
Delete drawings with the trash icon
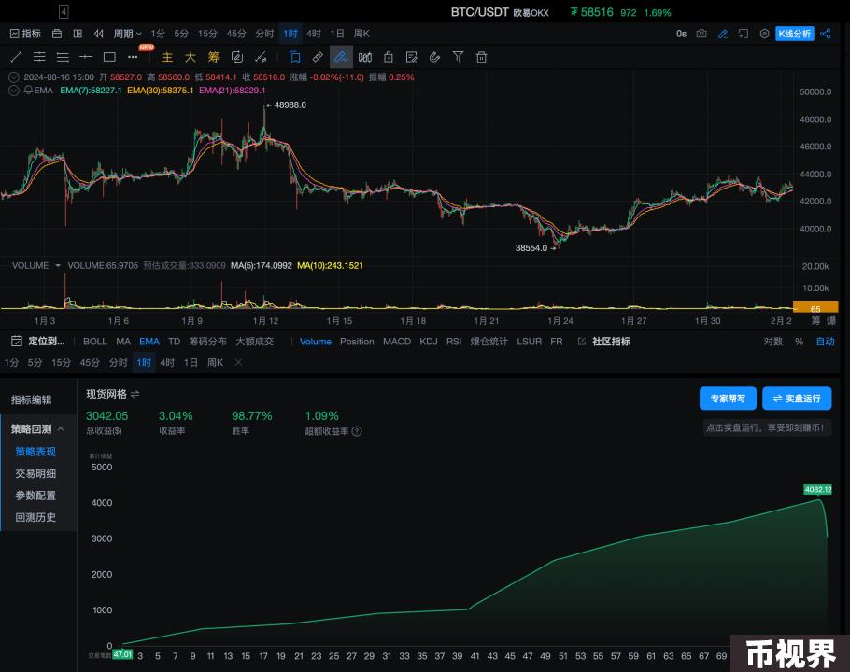[481, 57]
